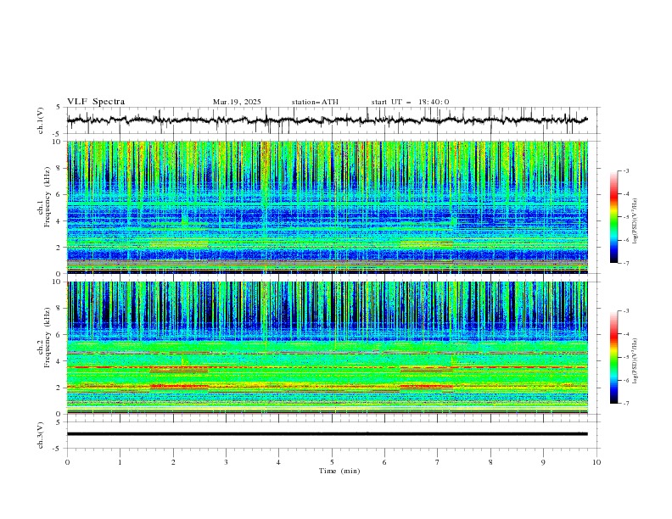
Task: Click tick label "2" on the Time axis
Action: tap(173, 462)
